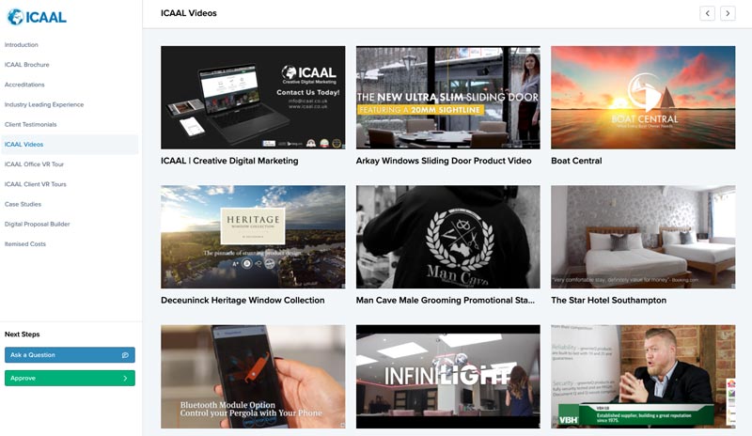
Task: Click The Star Hotel Southampton title
Action: pyautogui.click(x=608, y=301)
